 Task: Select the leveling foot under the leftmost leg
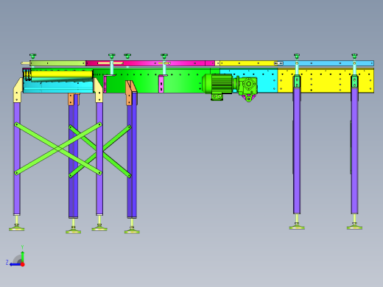coord(17,226)
